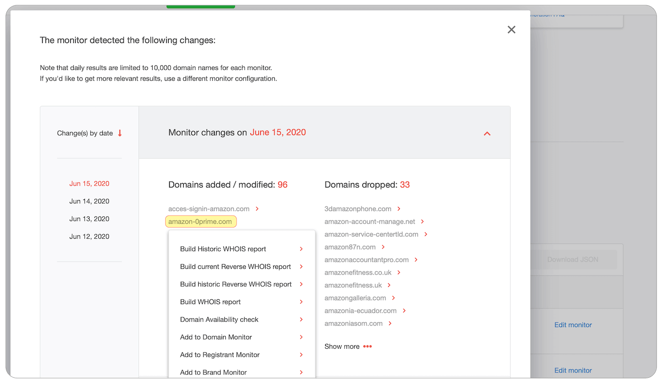This screenshot has height=386, width=662.
Task: Click lower Edit monitor link in background
Action: [x=573, y=371]
